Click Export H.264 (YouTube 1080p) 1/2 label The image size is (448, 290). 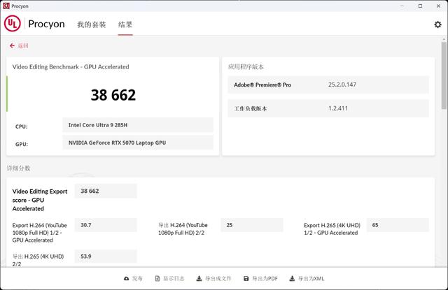coord(40,233)
